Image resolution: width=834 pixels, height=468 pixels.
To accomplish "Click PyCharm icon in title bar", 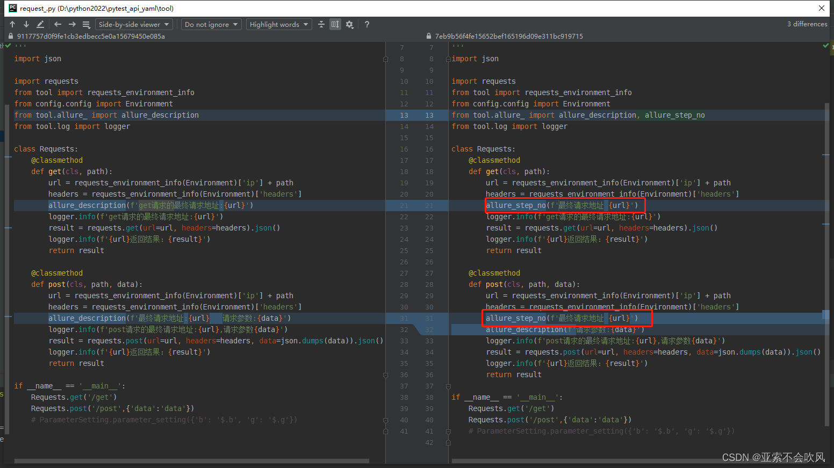I will pos(13,8).
